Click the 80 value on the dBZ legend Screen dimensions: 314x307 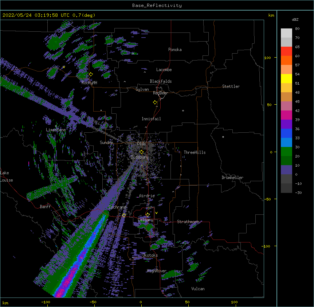click(x=297, y=29)
